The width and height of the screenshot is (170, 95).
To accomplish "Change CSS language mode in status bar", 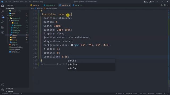I will 144,94.
